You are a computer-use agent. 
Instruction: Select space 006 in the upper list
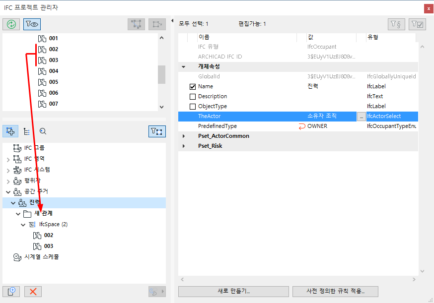(54, 93)
